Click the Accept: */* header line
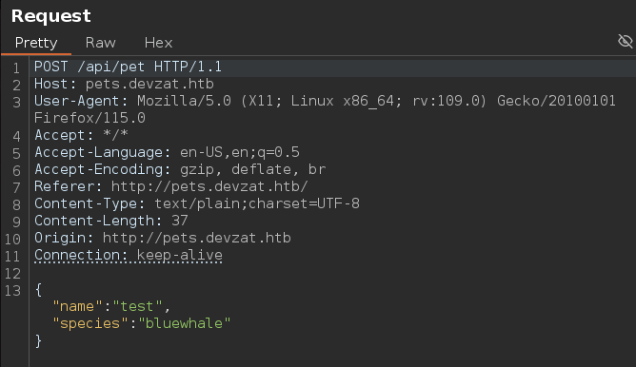The width and height of the screenshot is (636, 367). (81, 135)
